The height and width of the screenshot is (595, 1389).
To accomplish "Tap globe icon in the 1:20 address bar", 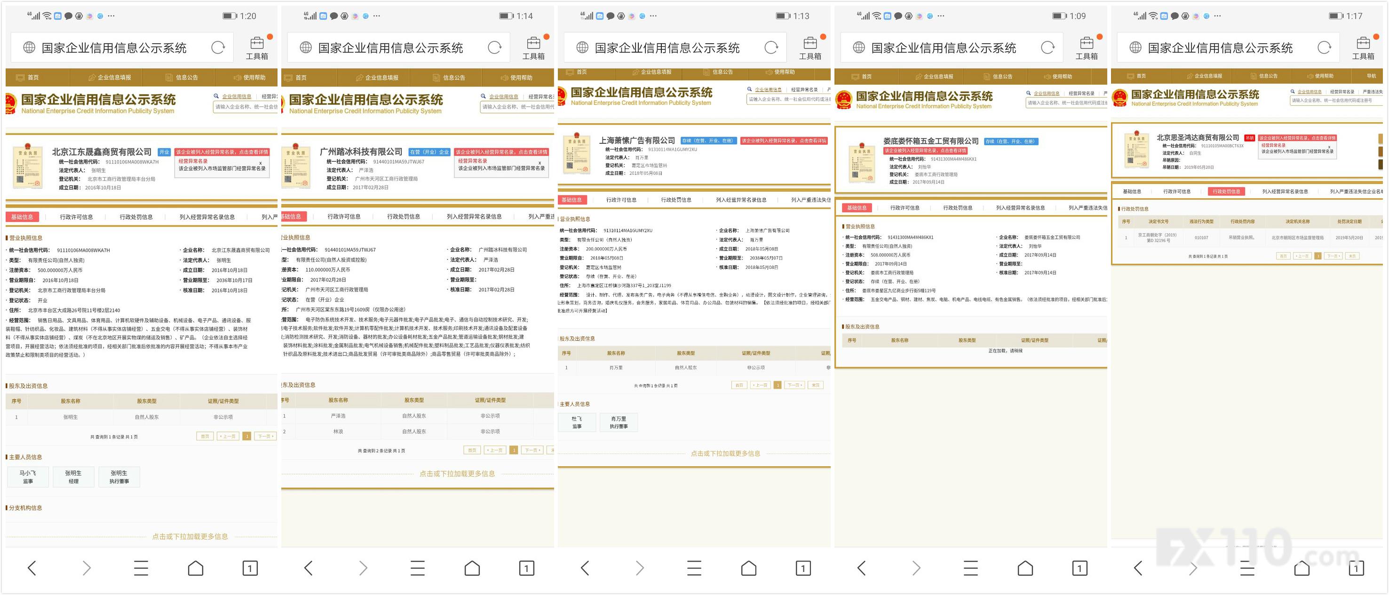I will pos(29,47).
